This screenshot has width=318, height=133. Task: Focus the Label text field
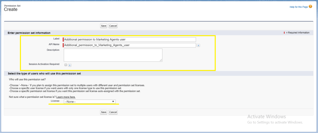[x=129, y=39]
